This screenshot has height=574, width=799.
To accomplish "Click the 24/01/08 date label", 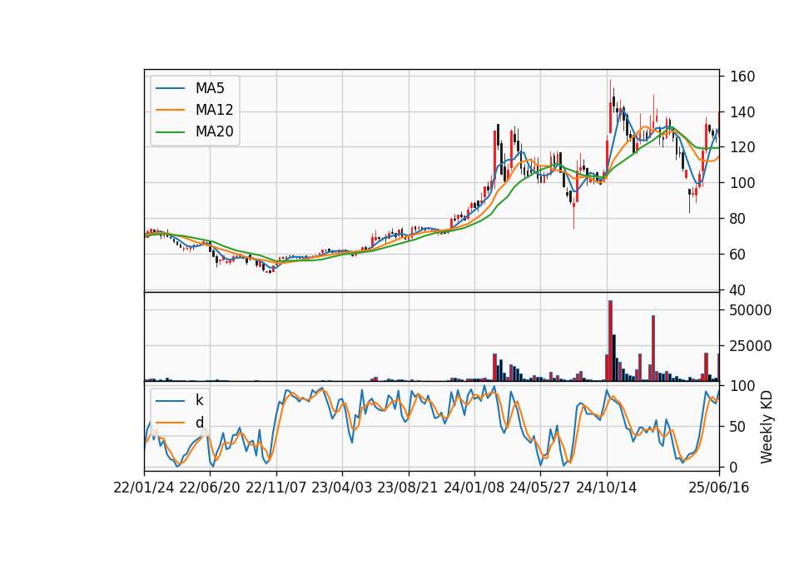I will [474, 487].
